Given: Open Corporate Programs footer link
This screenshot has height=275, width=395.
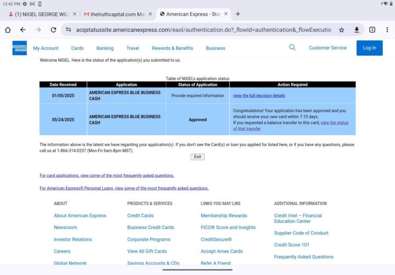Looking at the screenshot, I should [149, 239].
